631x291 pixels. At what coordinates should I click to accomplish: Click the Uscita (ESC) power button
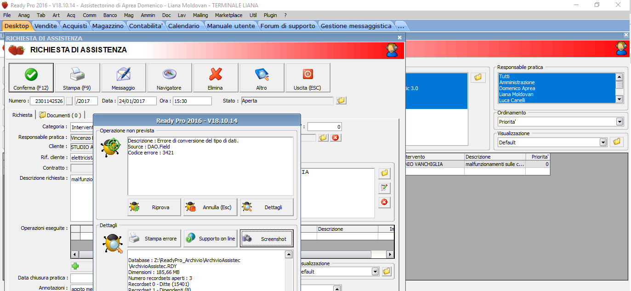(307, 78)
